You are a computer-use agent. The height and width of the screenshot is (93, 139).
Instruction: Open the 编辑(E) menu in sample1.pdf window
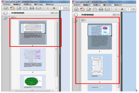(x=17, y=4)
